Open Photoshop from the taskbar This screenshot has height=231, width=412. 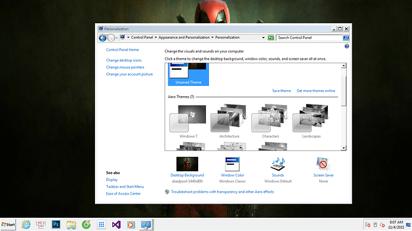(56, 224)
